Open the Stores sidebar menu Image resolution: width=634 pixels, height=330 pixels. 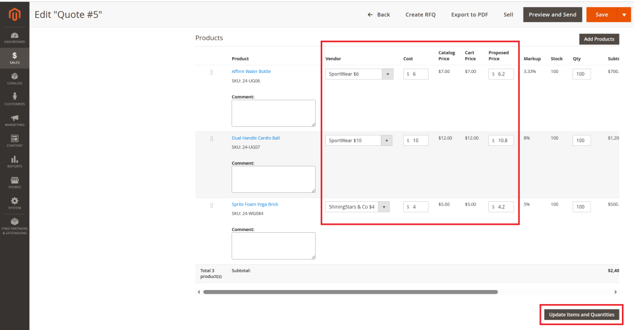15,183
